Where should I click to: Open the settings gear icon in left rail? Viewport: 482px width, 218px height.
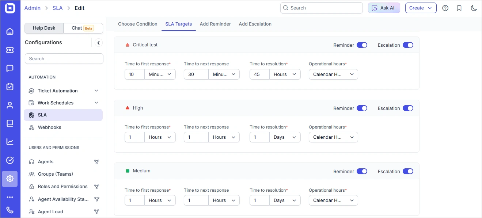coord(10,179)
